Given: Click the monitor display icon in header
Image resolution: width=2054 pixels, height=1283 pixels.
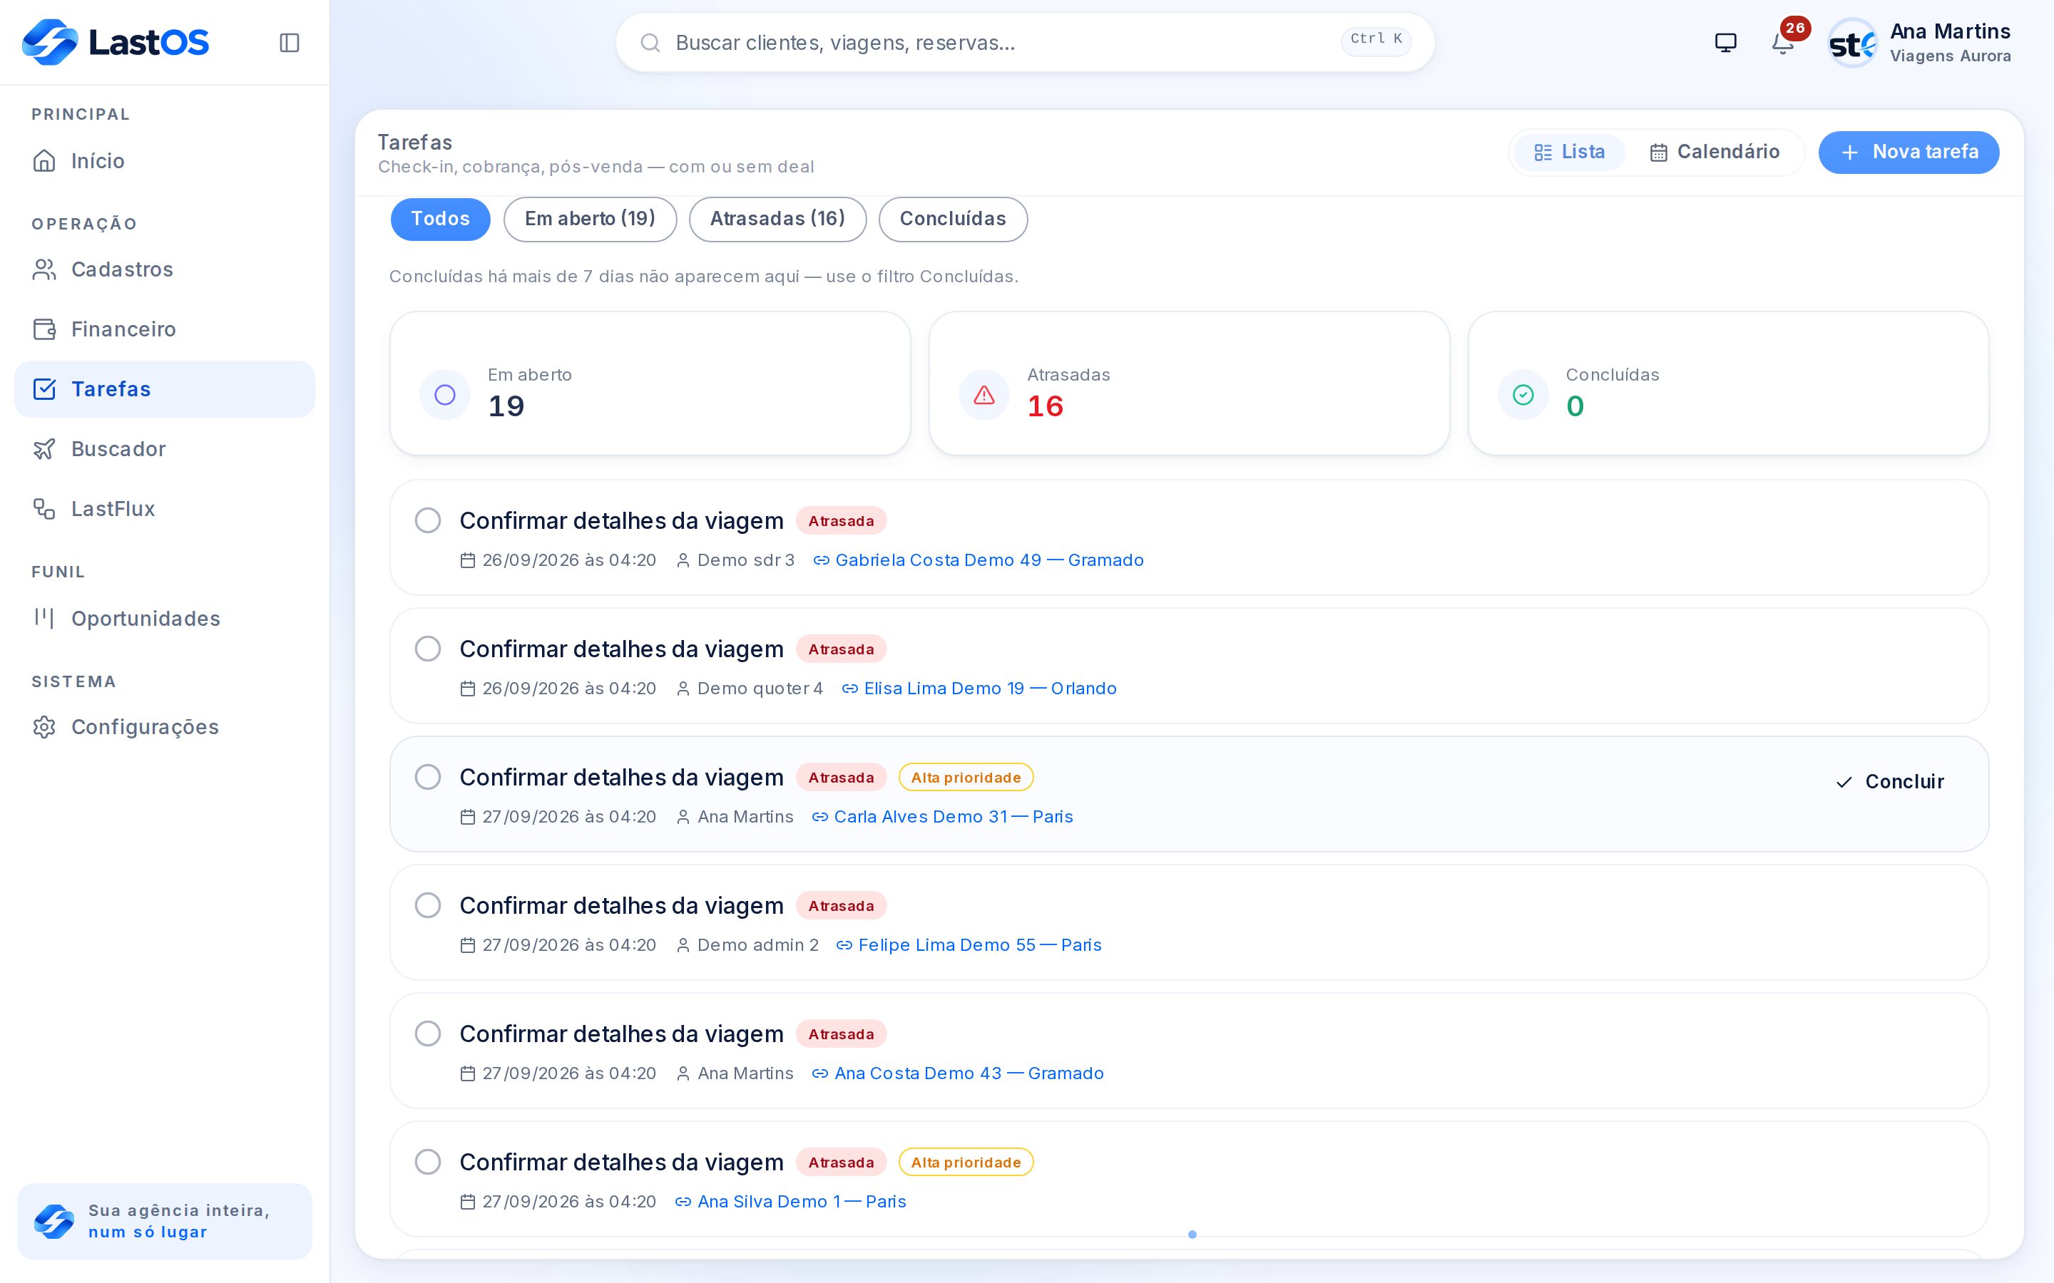Looking at the screenshot, I should (x=1725, y=43).
